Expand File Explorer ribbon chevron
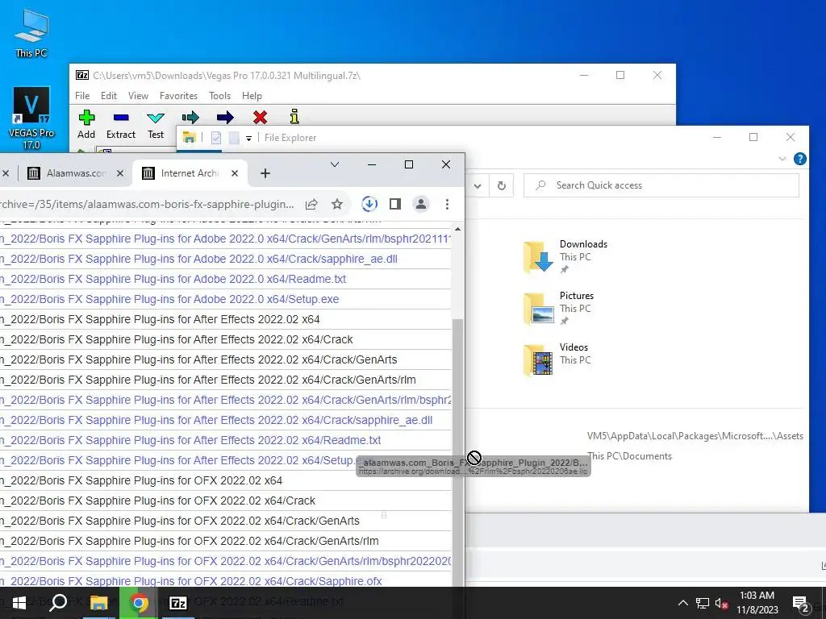Image resolution: width=826 pixels, height=619 pixels. tap(782, 159)
